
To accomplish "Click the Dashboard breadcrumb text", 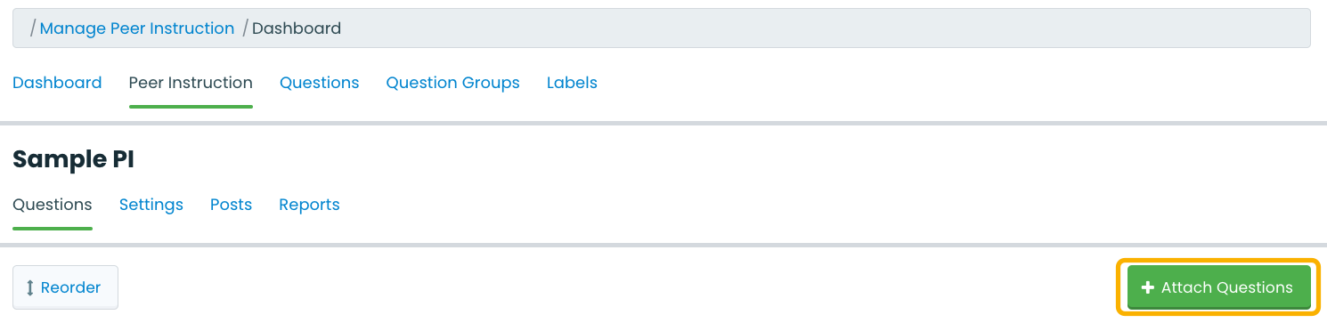I will click(x=297, y=28).
